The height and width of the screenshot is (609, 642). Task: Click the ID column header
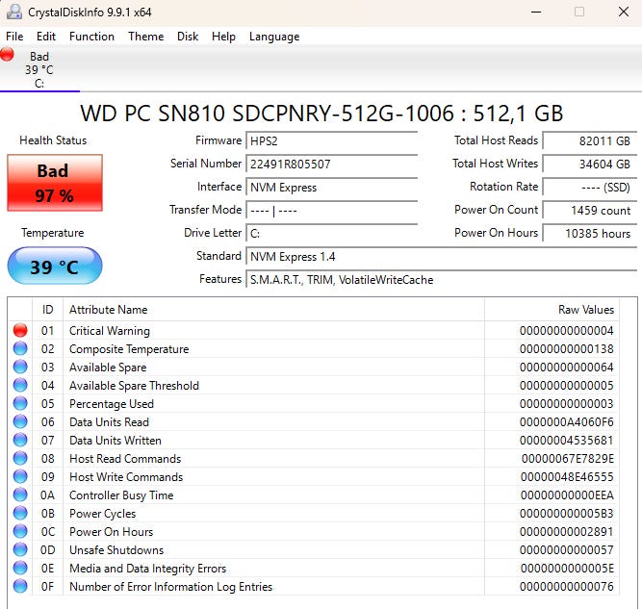pyautogui.click(x=47, y=310)
